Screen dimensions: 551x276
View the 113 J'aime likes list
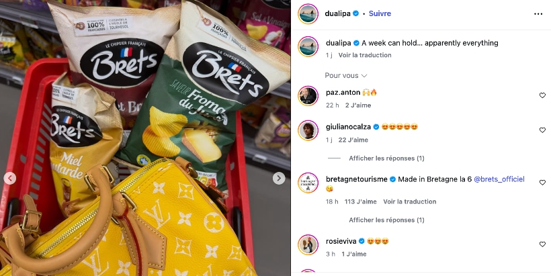click(x=360, y=201)
